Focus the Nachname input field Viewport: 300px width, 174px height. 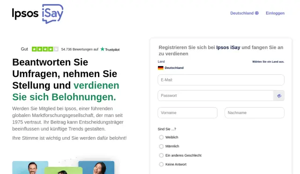(255, 113)
